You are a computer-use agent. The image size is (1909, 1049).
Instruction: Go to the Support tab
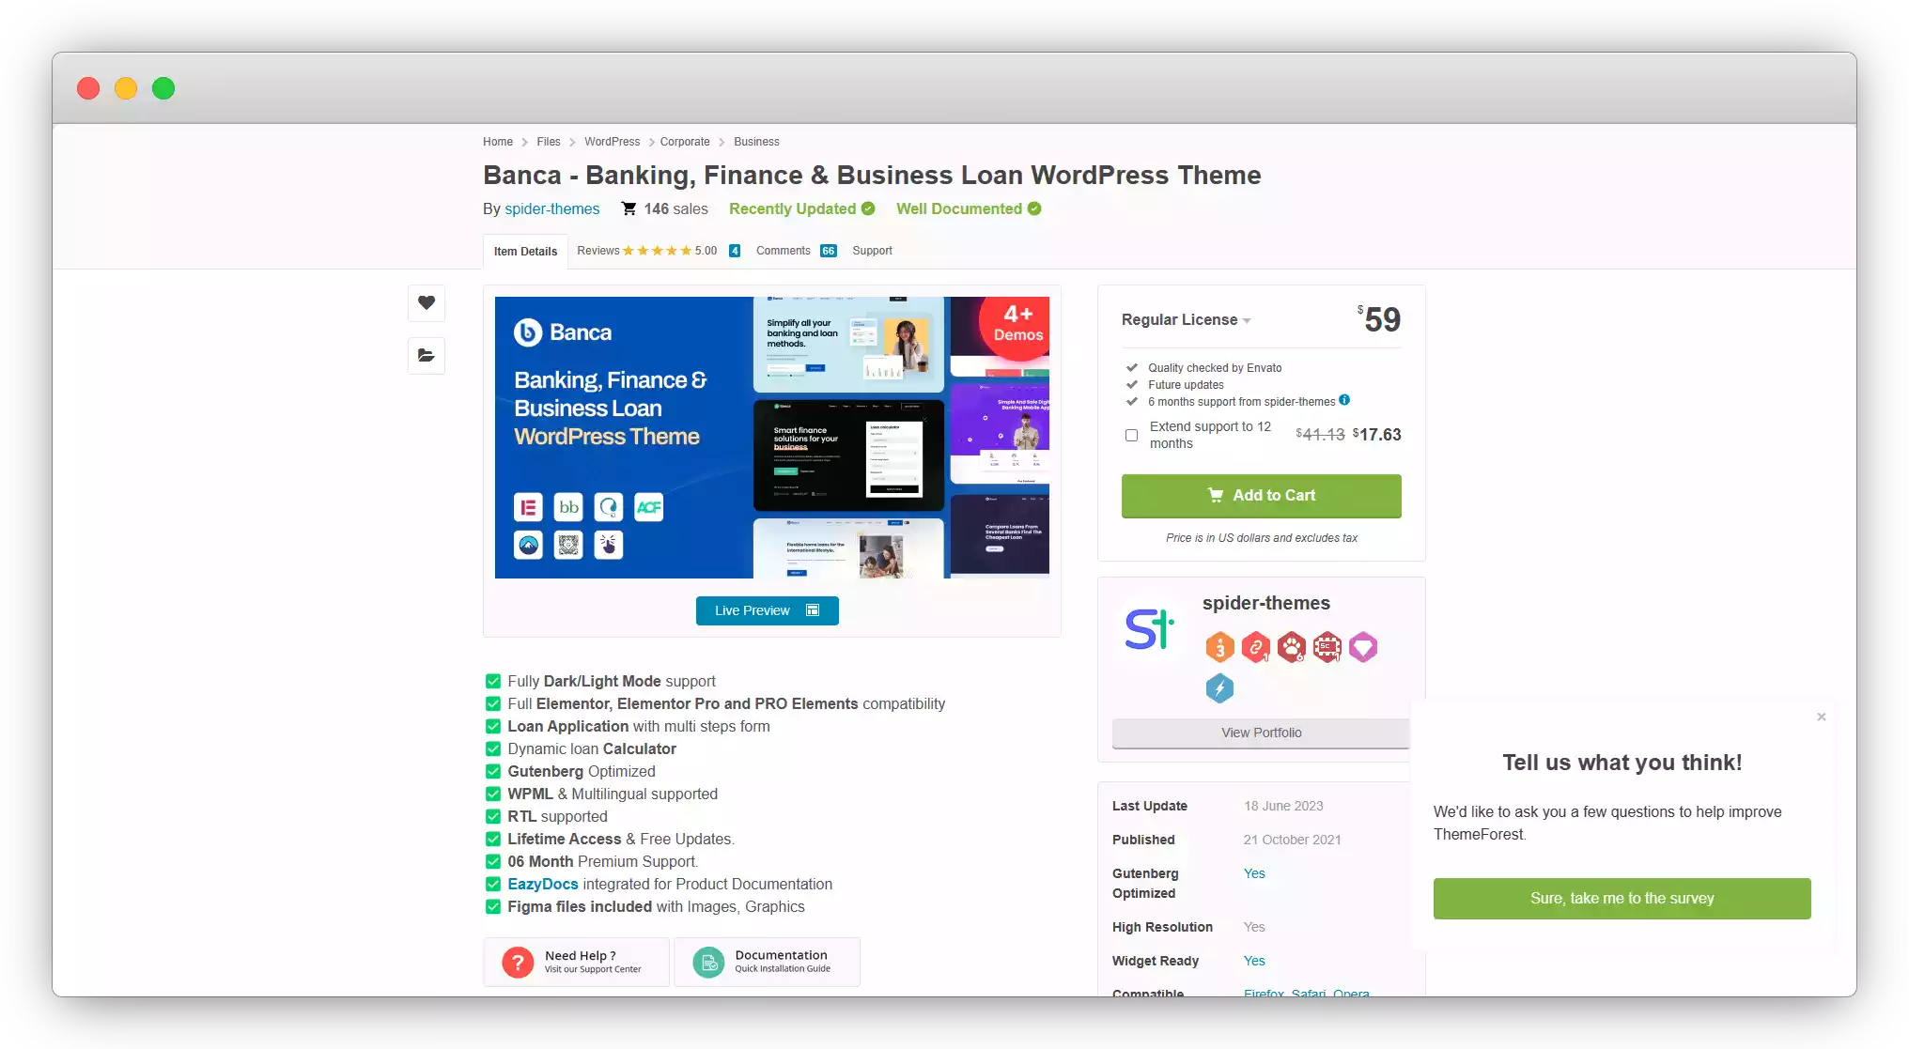point(872,251)
